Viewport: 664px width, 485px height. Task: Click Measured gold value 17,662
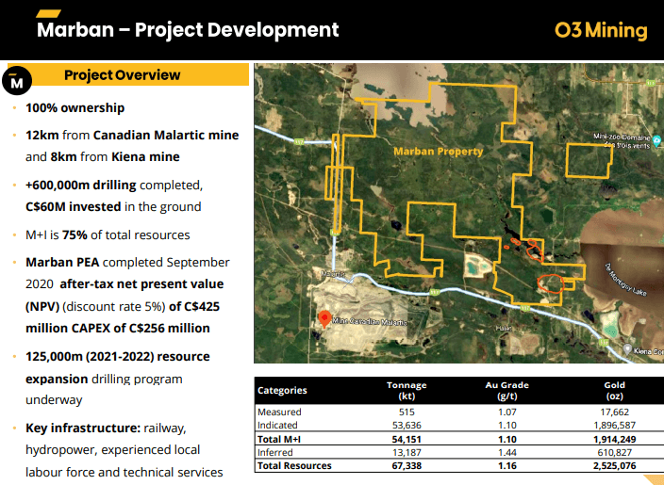[614, 412]
